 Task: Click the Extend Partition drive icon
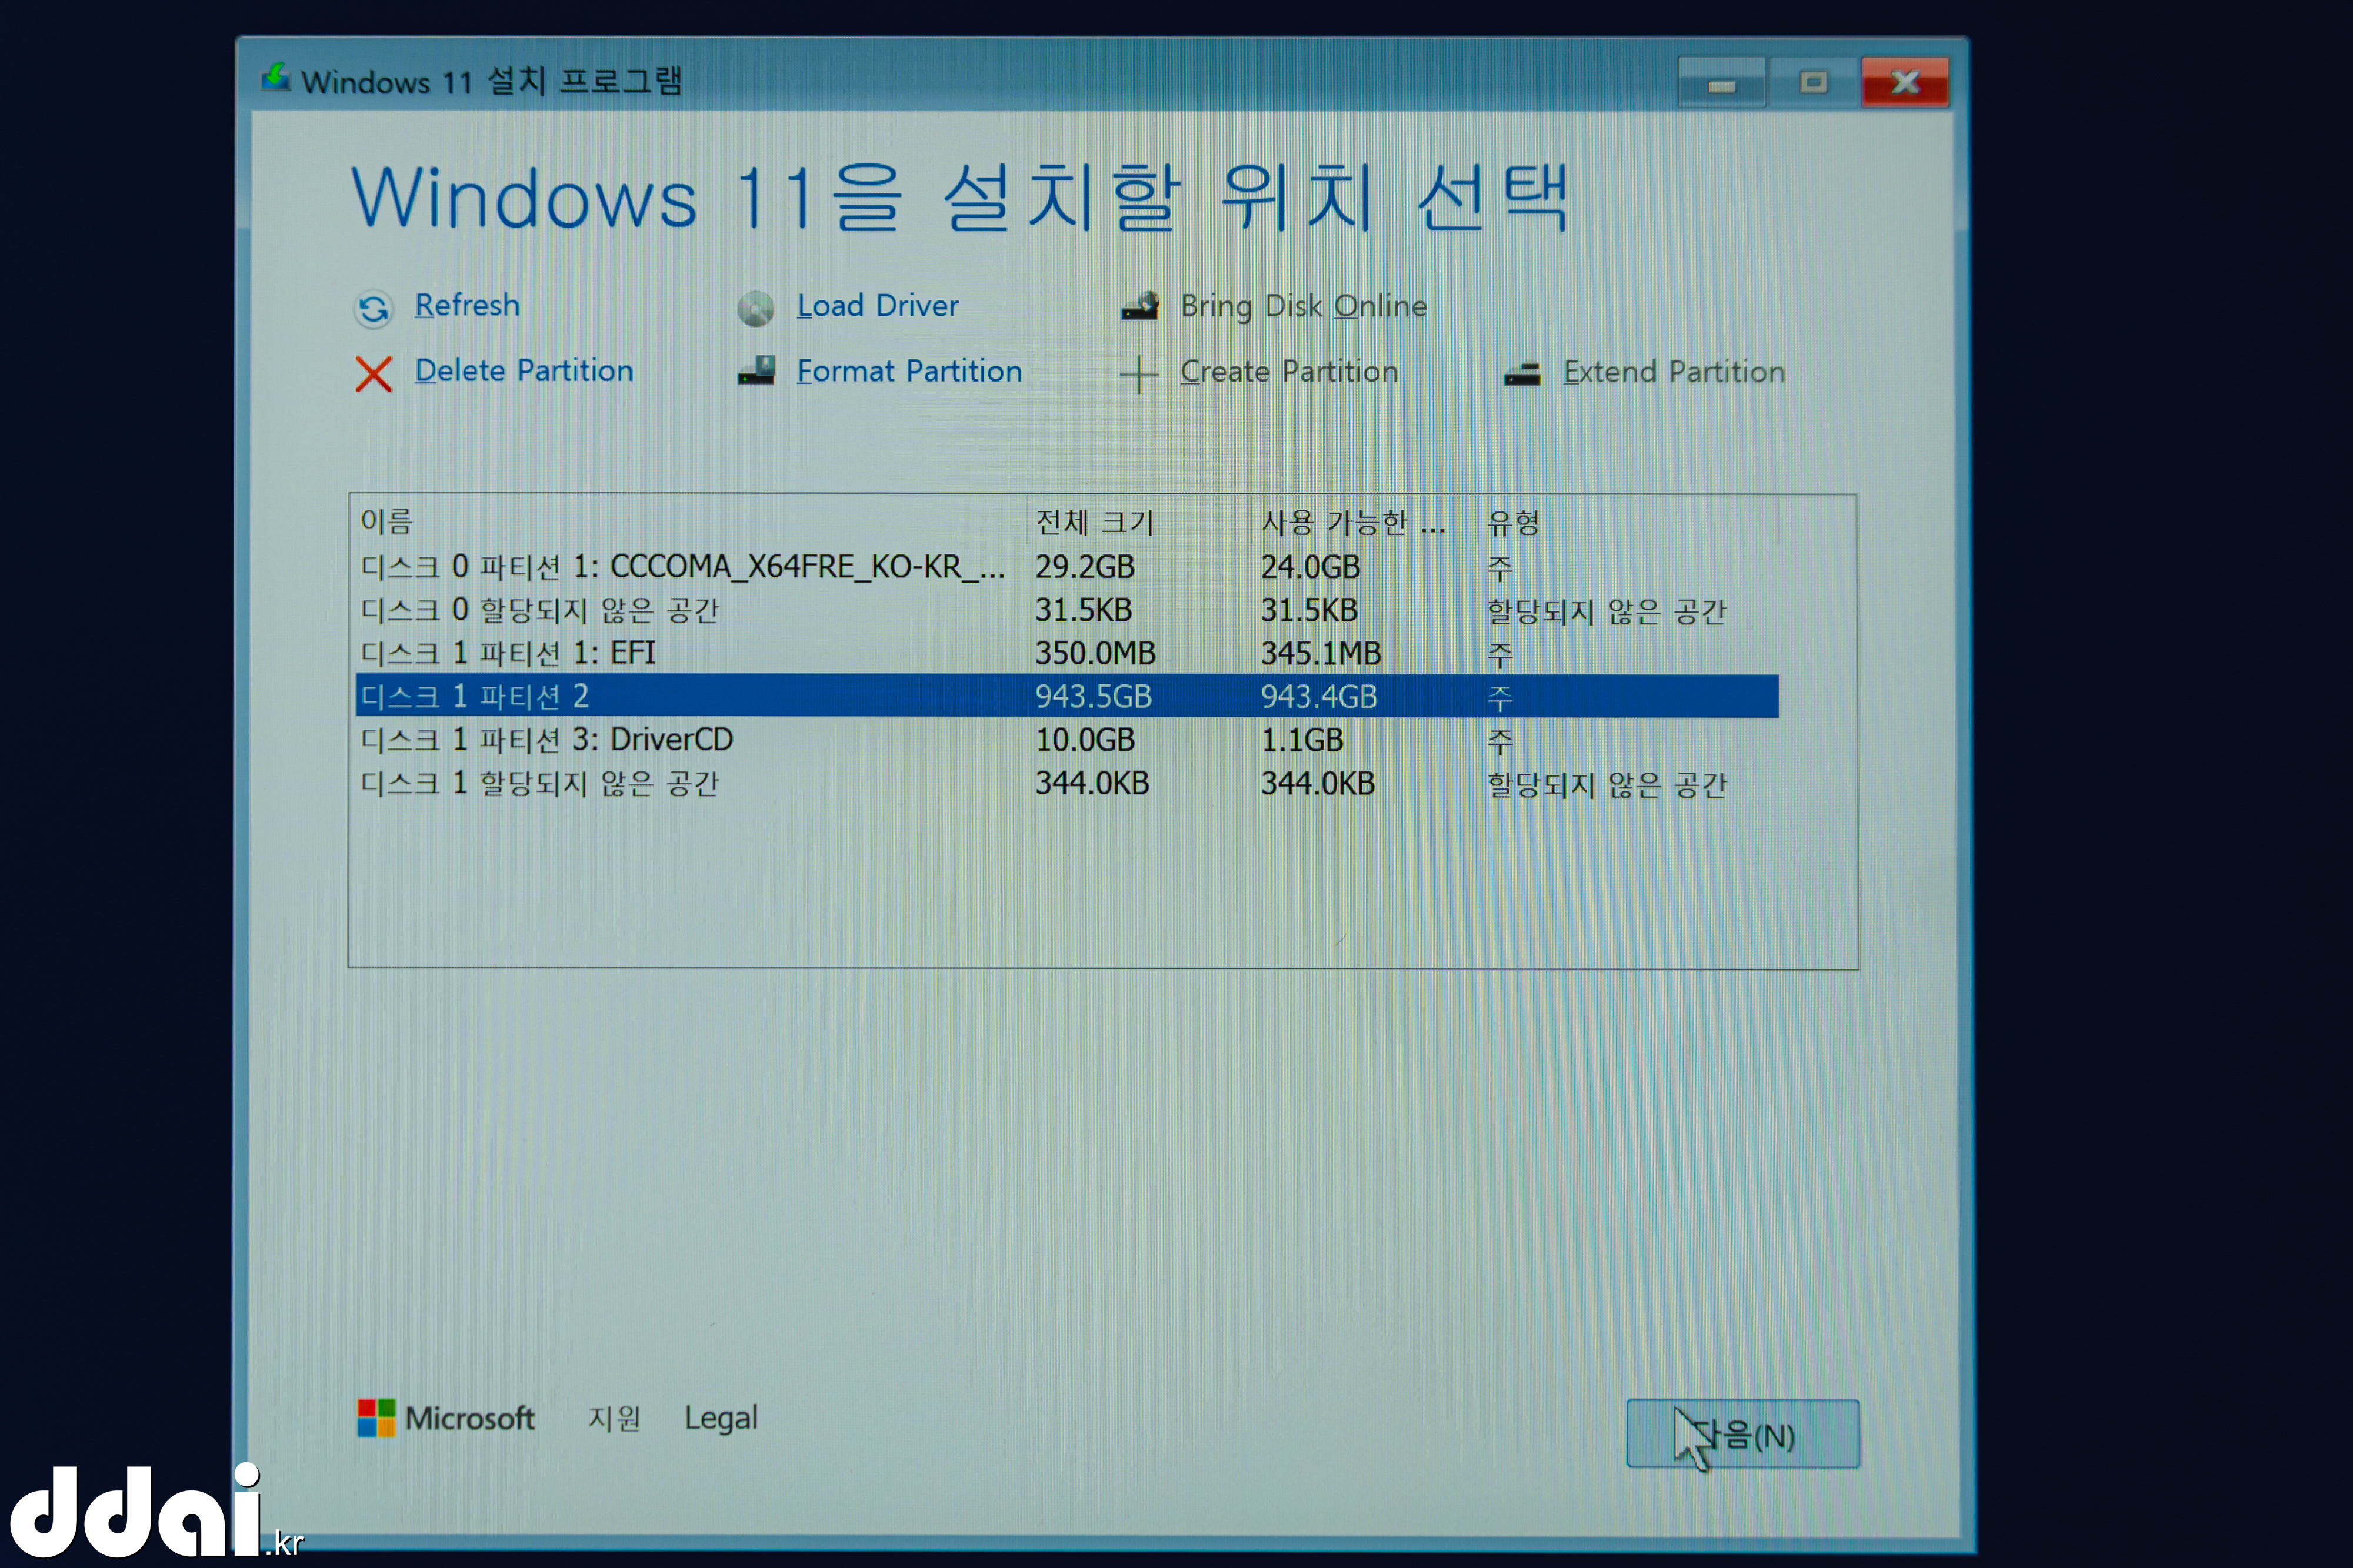coord(1522,374)
